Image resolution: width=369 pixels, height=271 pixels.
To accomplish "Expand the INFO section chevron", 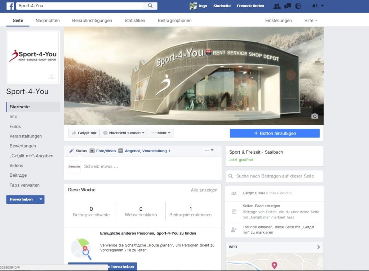I will point(319,247).
